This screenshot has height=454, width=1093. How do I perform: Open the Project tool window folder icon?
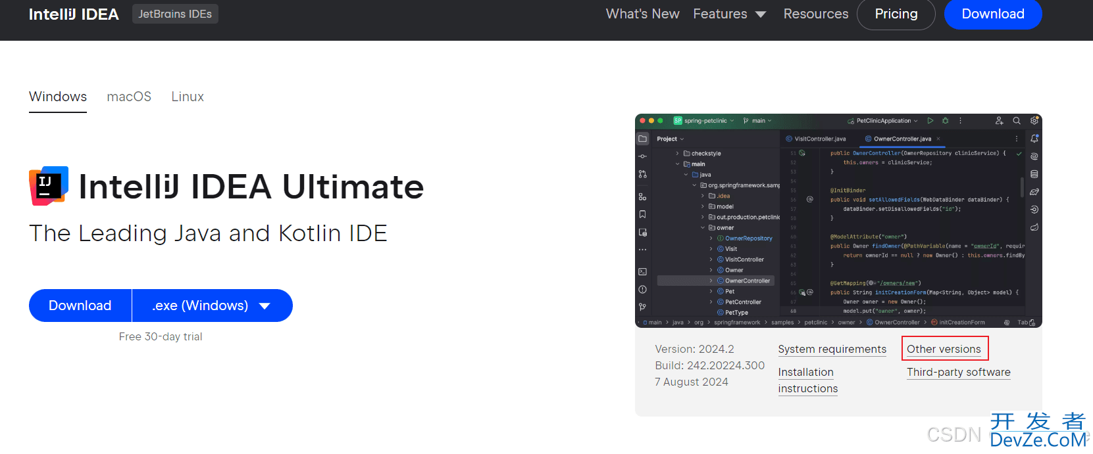point(643,139)
